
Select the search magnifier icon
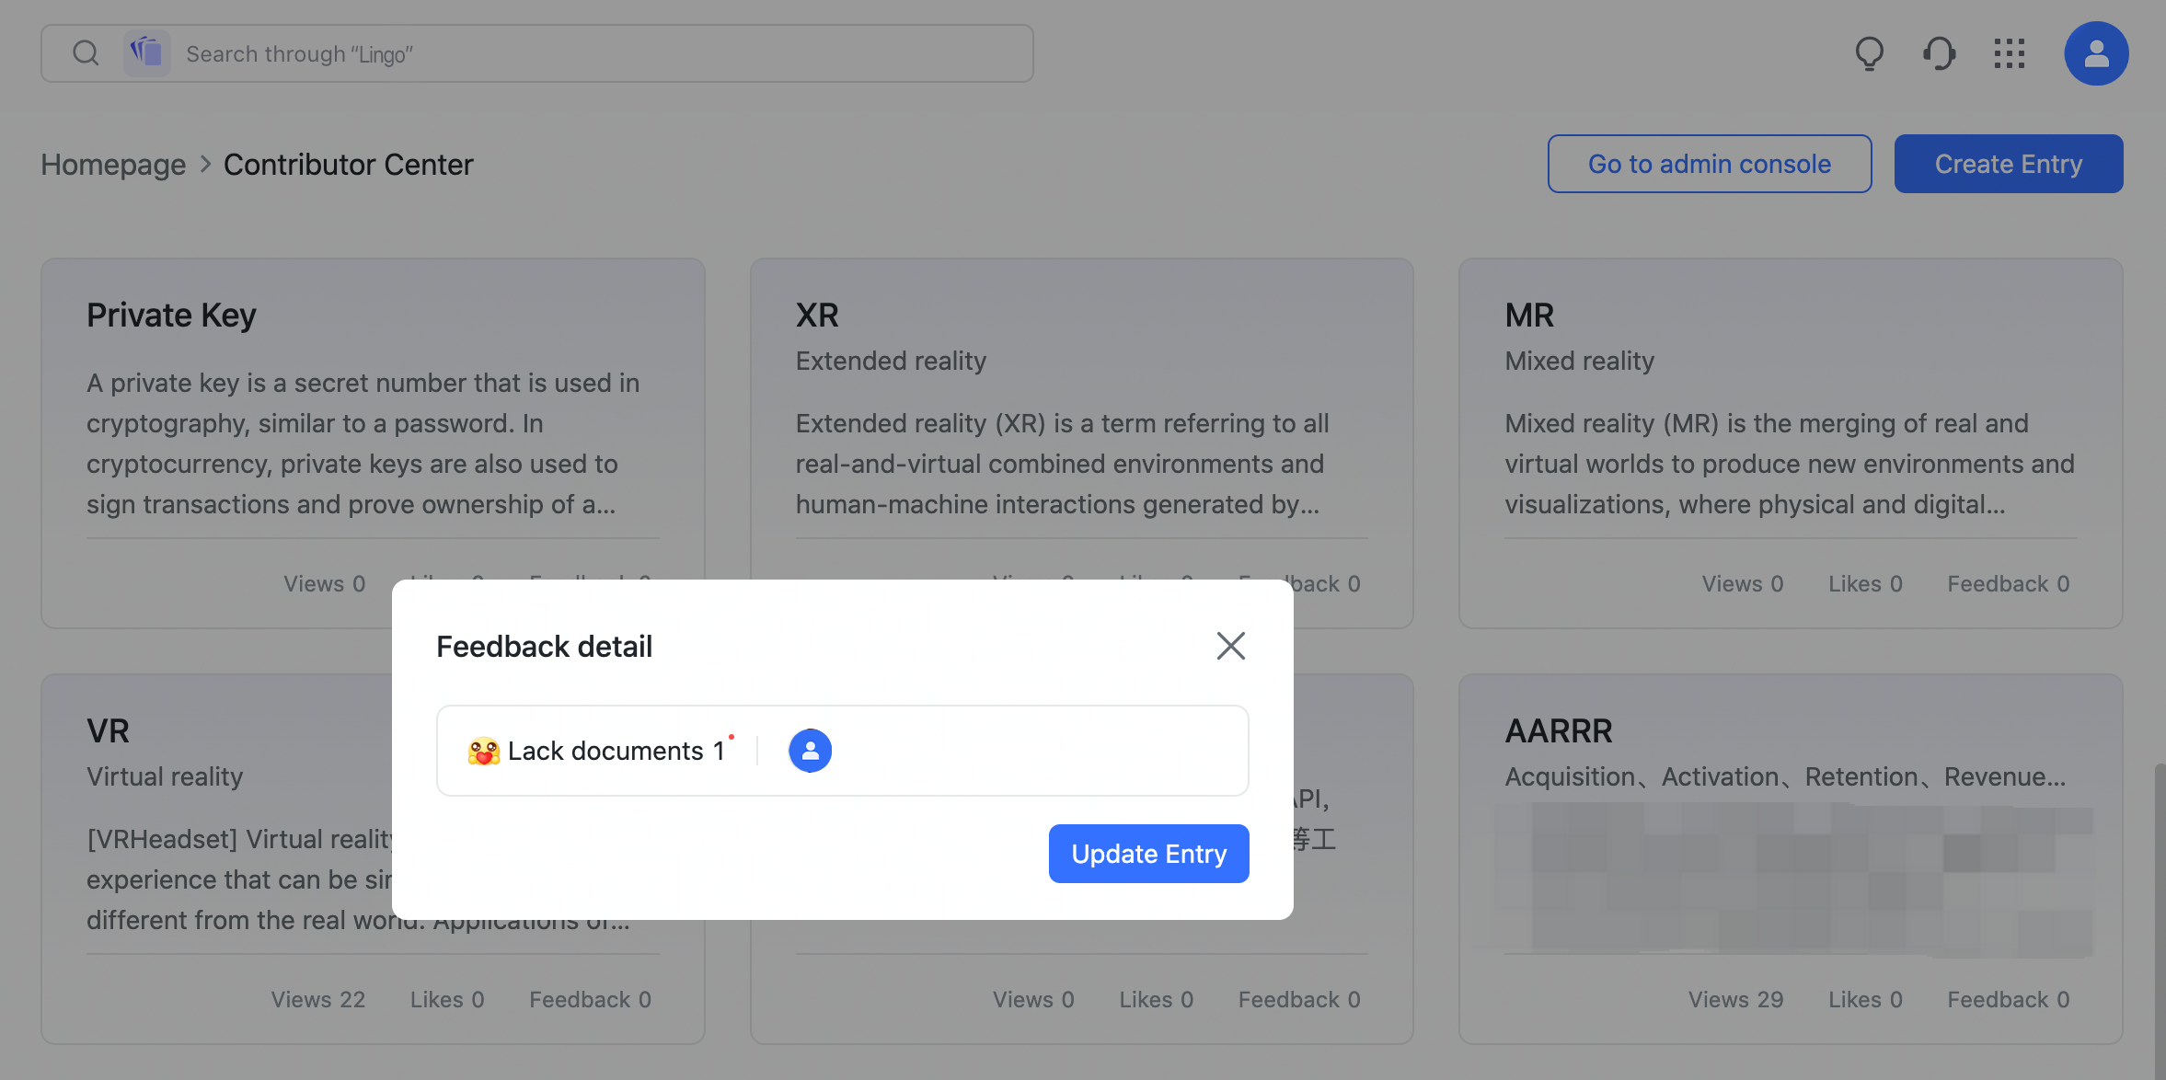click(86, 52)
